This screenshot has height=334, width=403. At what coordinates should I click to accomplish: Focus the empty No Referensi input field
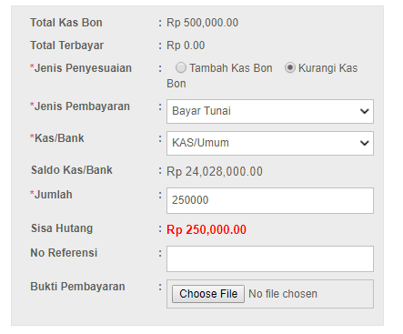(270, 258)
